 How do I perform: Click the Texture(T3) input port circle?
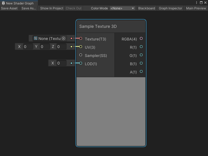tap(81, 38)
